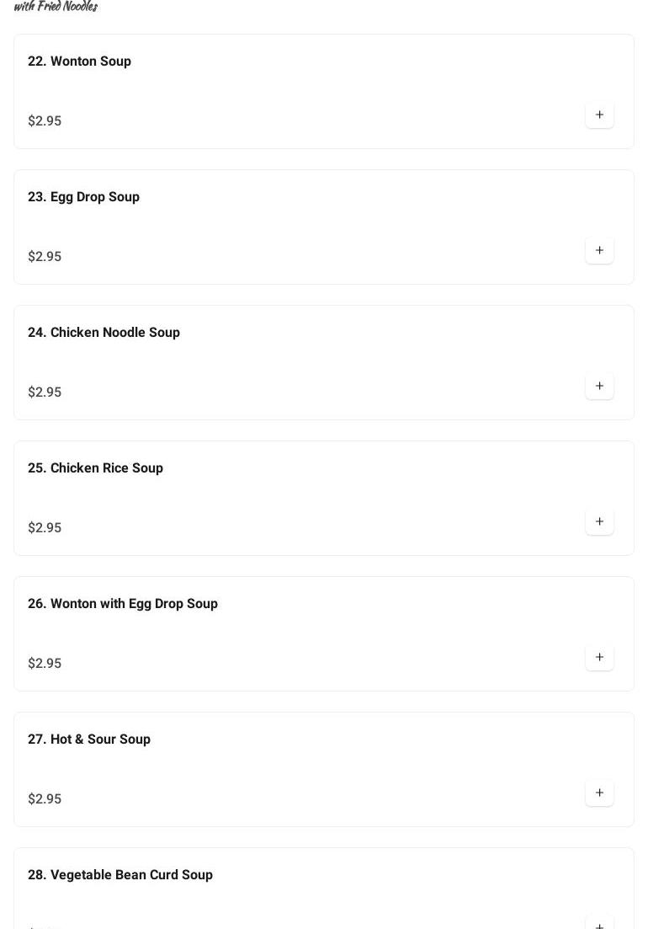Open the 25. Chicken Rice Soup item

click(x=95, y=468)
